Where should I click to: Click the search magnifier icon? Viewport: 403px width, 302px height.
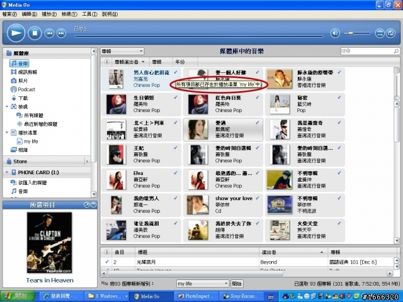pyautogui.click(x=396, y=52)
